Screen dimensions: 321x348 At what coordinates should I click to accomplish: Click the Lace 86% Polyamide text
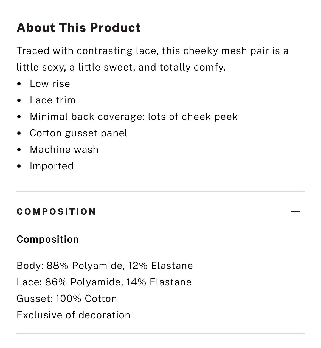69,282
